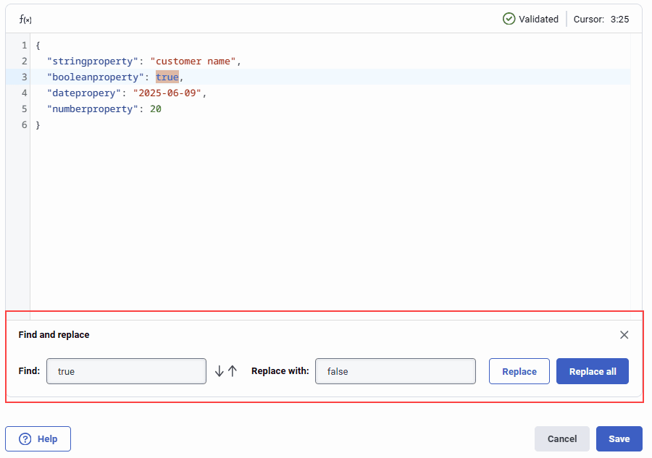Viewport: 652px width, 458px height.
Task: Click the Find input field containing true
Action: [x=126, y=370]
